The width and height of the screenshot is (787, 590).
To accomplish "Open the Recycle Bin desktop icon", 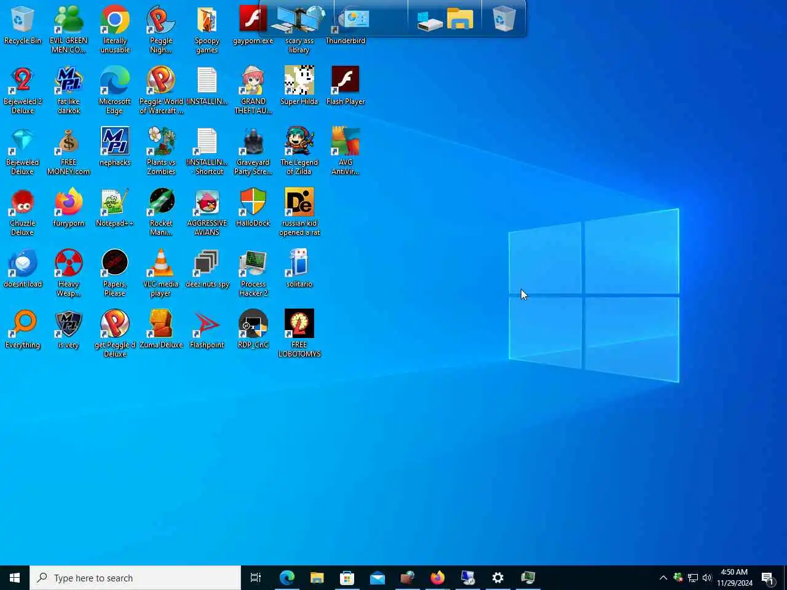I will tap(23, 26).
